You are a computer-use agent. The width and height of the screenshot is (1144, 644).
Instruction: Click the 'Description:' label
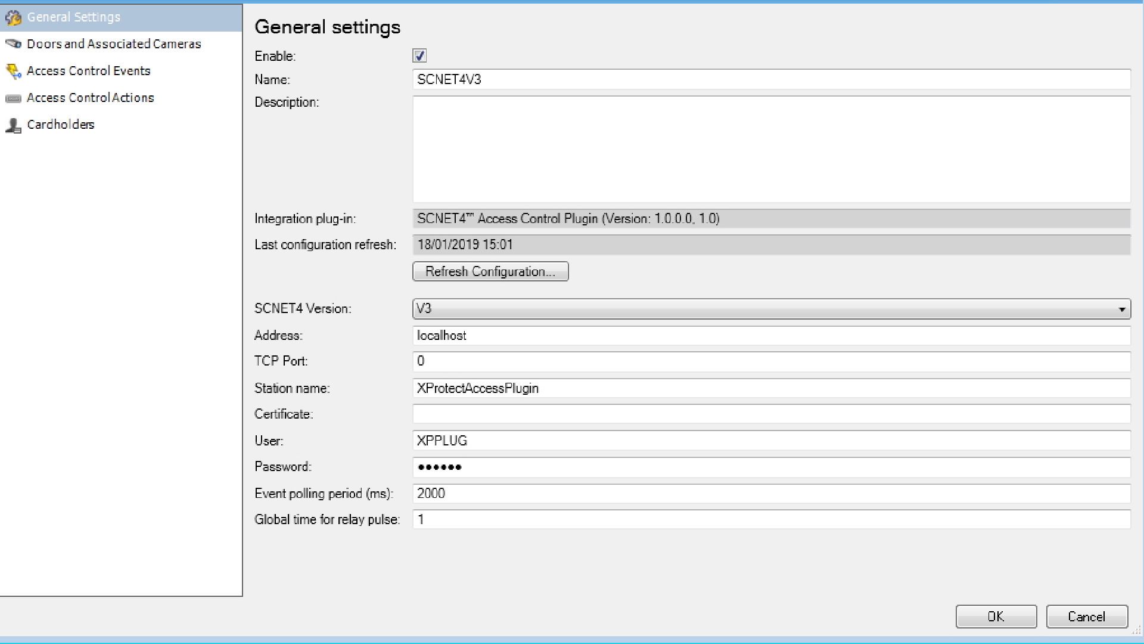click(287, 103)
